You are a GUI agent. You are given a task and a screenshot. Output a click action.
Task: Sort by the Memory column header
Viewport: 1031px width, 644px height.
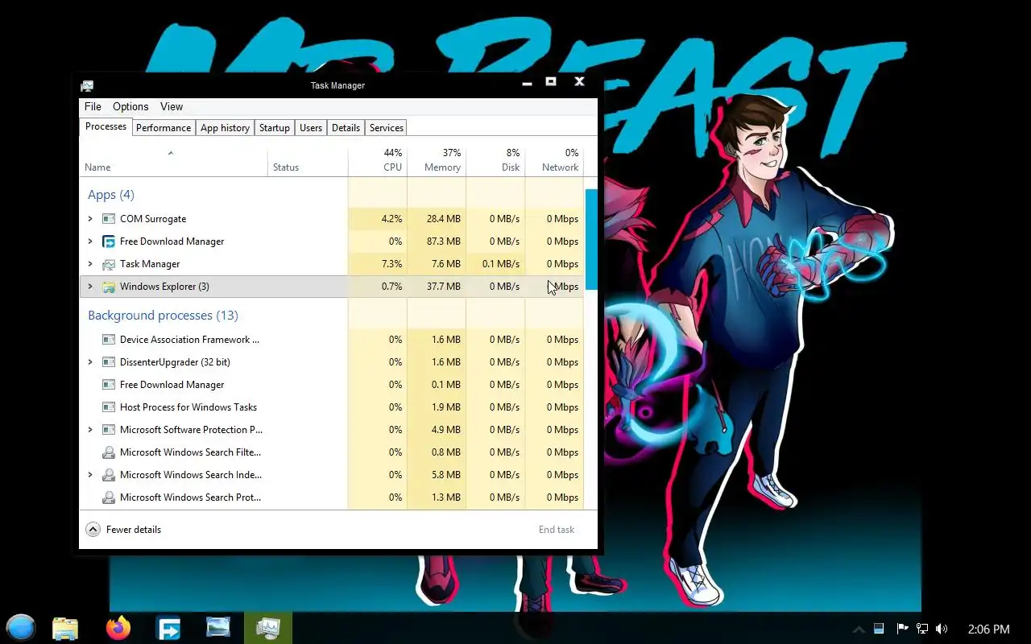(x=437, y=161)
